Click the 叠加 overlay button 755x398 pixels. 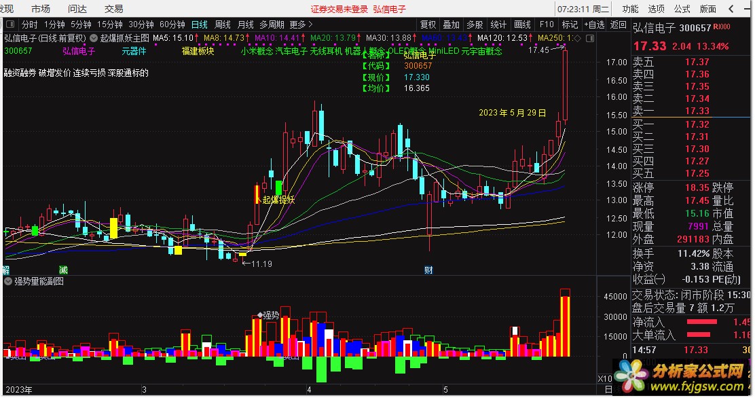[x=452, y=24]
